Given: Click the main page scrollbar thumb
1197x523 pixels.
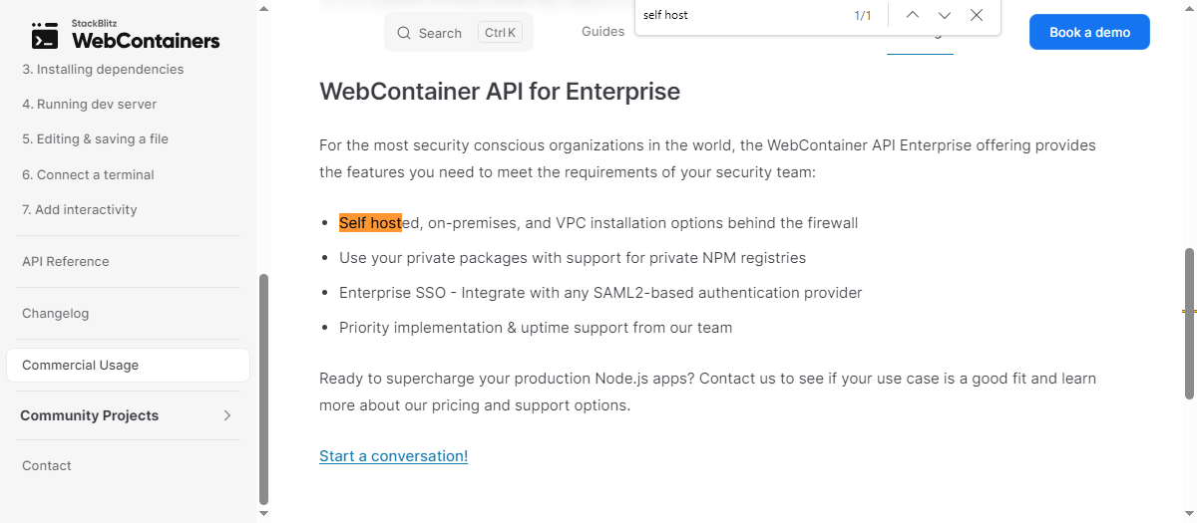Looking at the screenshot, I should (1189, 323).
